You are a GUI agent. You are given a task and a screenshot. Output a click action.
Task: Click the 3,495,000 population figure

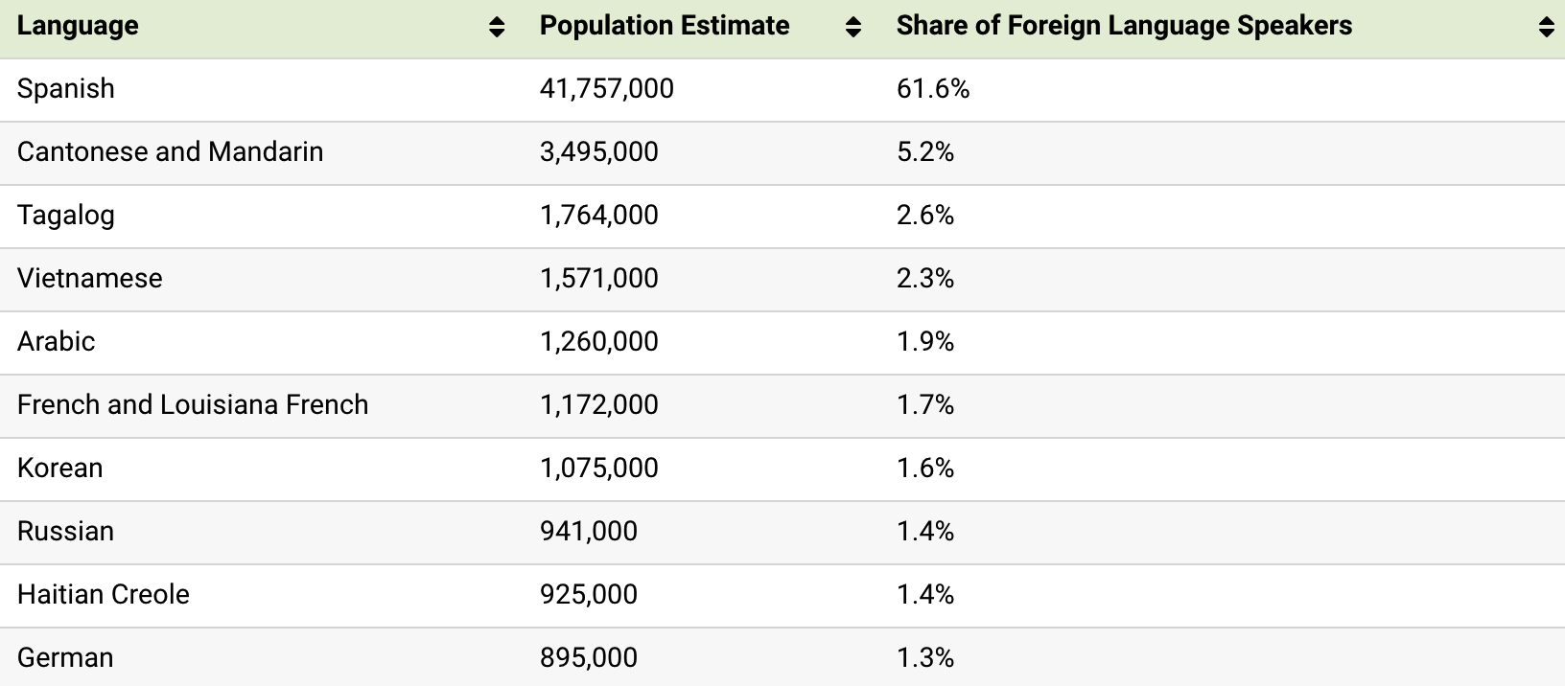(x=599, y=152)
